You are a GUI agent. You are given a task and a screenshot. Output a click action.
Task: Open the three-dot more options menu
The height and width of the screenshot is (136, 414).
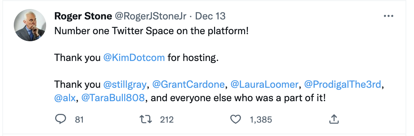(388, 16)
